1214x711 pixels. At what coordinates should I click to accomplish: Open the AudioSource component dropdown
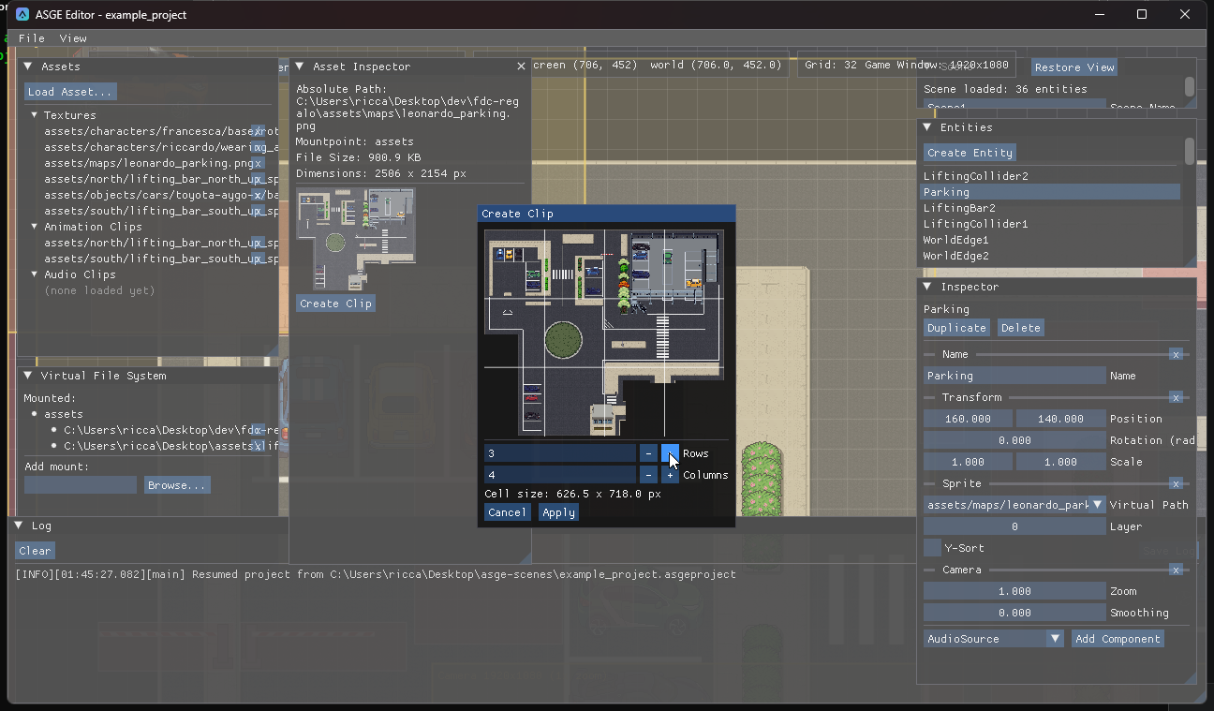(x=1055, y=639)
